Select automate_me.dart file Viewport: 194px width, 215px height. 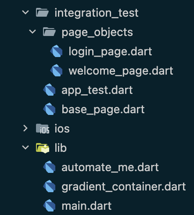(110, 167)
